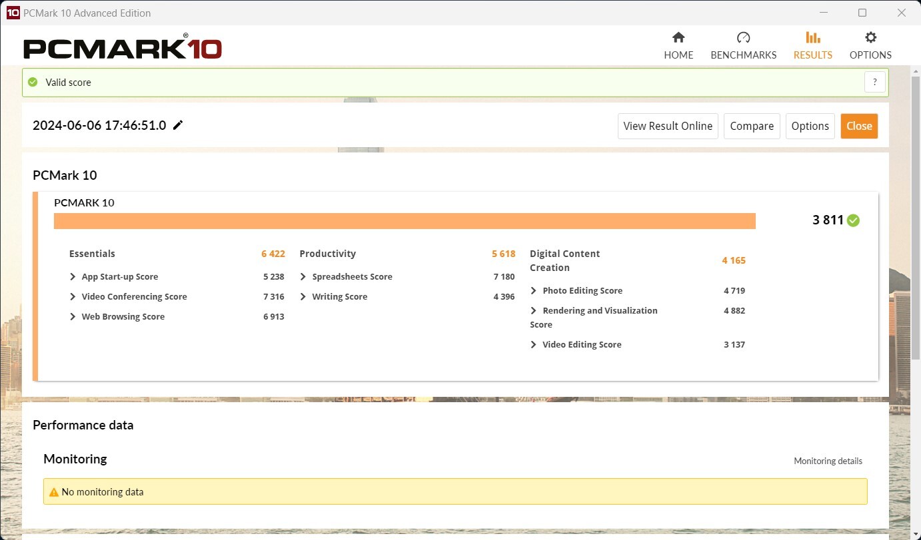Click the question mark help icon
Image resolution: width=921 pixels, height=540 pixels.
tap(874, 83)
